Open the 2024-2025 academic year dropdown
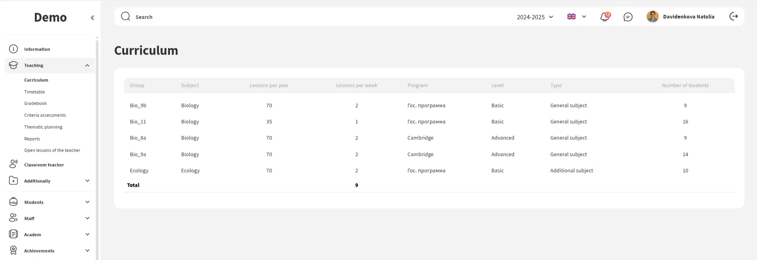 click(535, 17)
